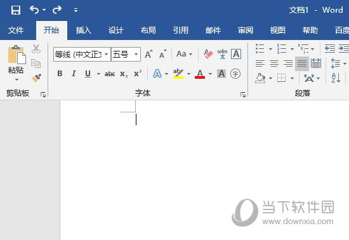This screenshot has width=349, height=240.
Task: Open highlight color dropdown arrow
Action: (x=188, y=74)
